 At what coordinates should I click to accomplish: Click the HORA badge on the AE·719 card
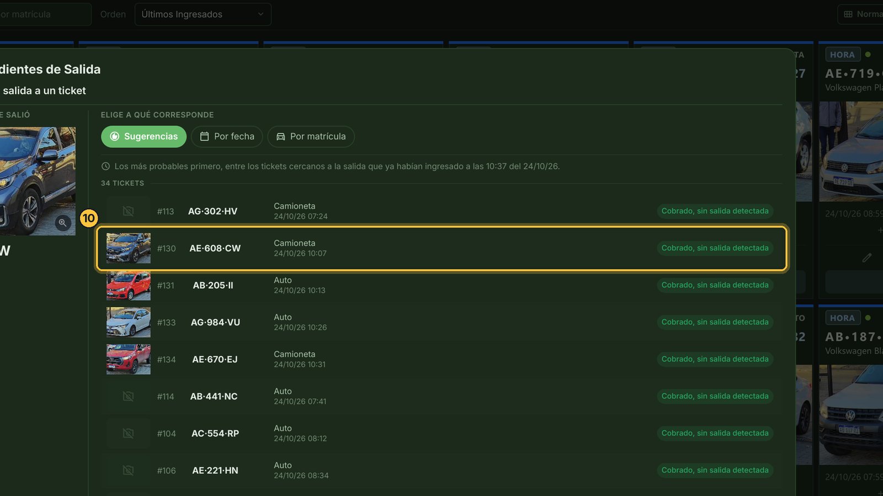[842, 55]
